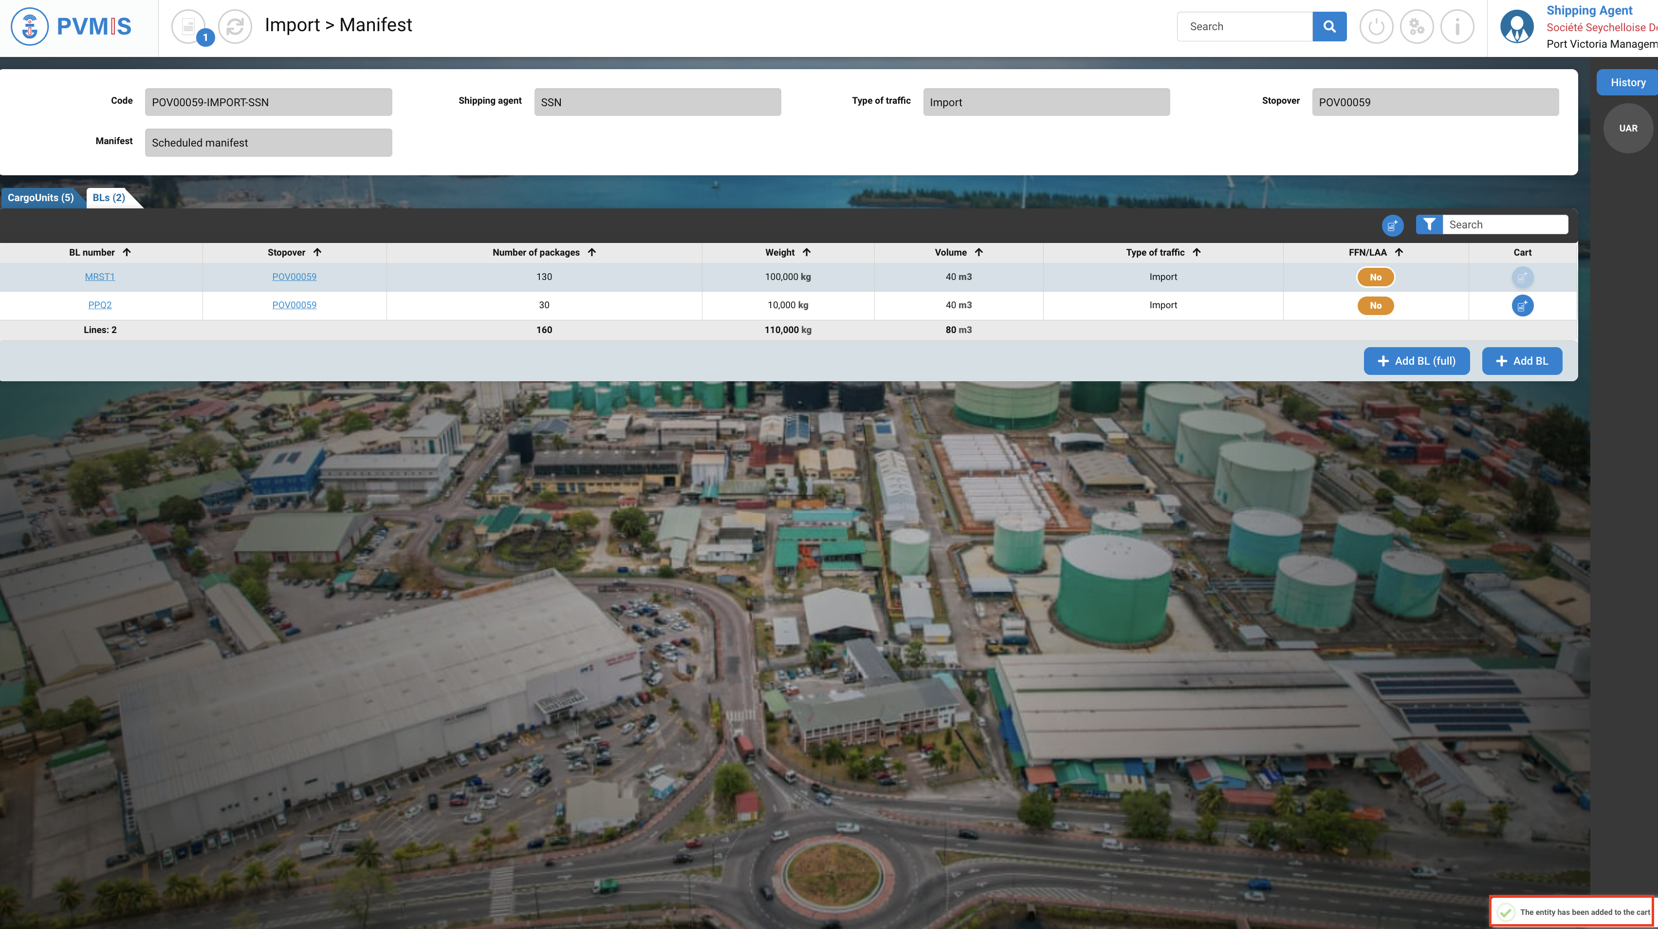Image resolution: width=1658 pixels, height=929 pixels.
Task: Switch to CargoUnits (5) tab
Action: click(40, 198)
